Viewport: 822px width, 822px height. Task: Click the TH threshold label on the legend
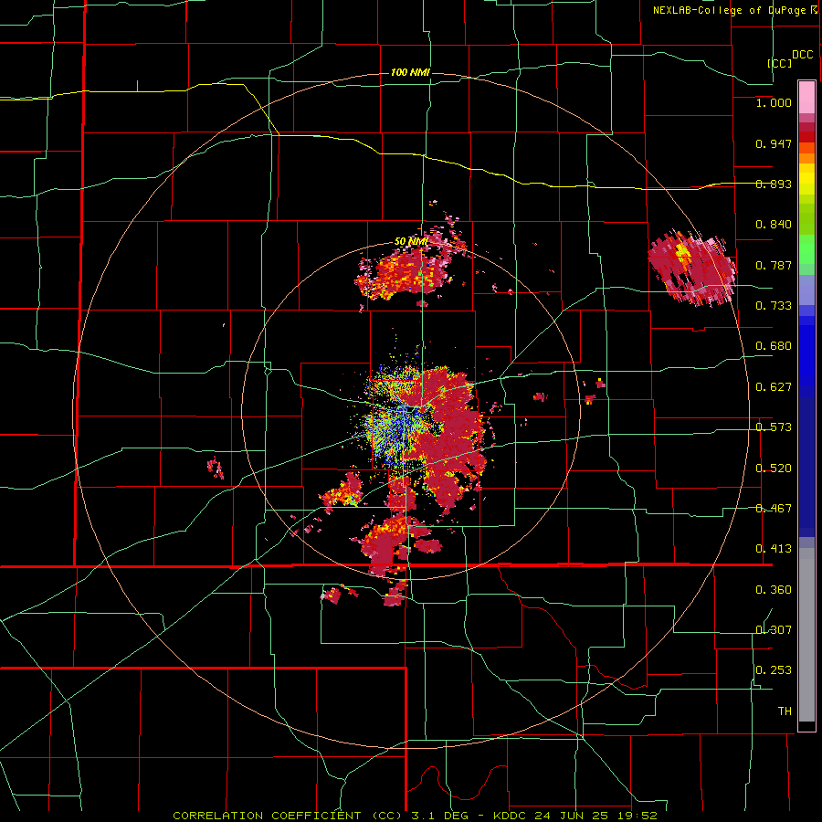click(785, 711)
